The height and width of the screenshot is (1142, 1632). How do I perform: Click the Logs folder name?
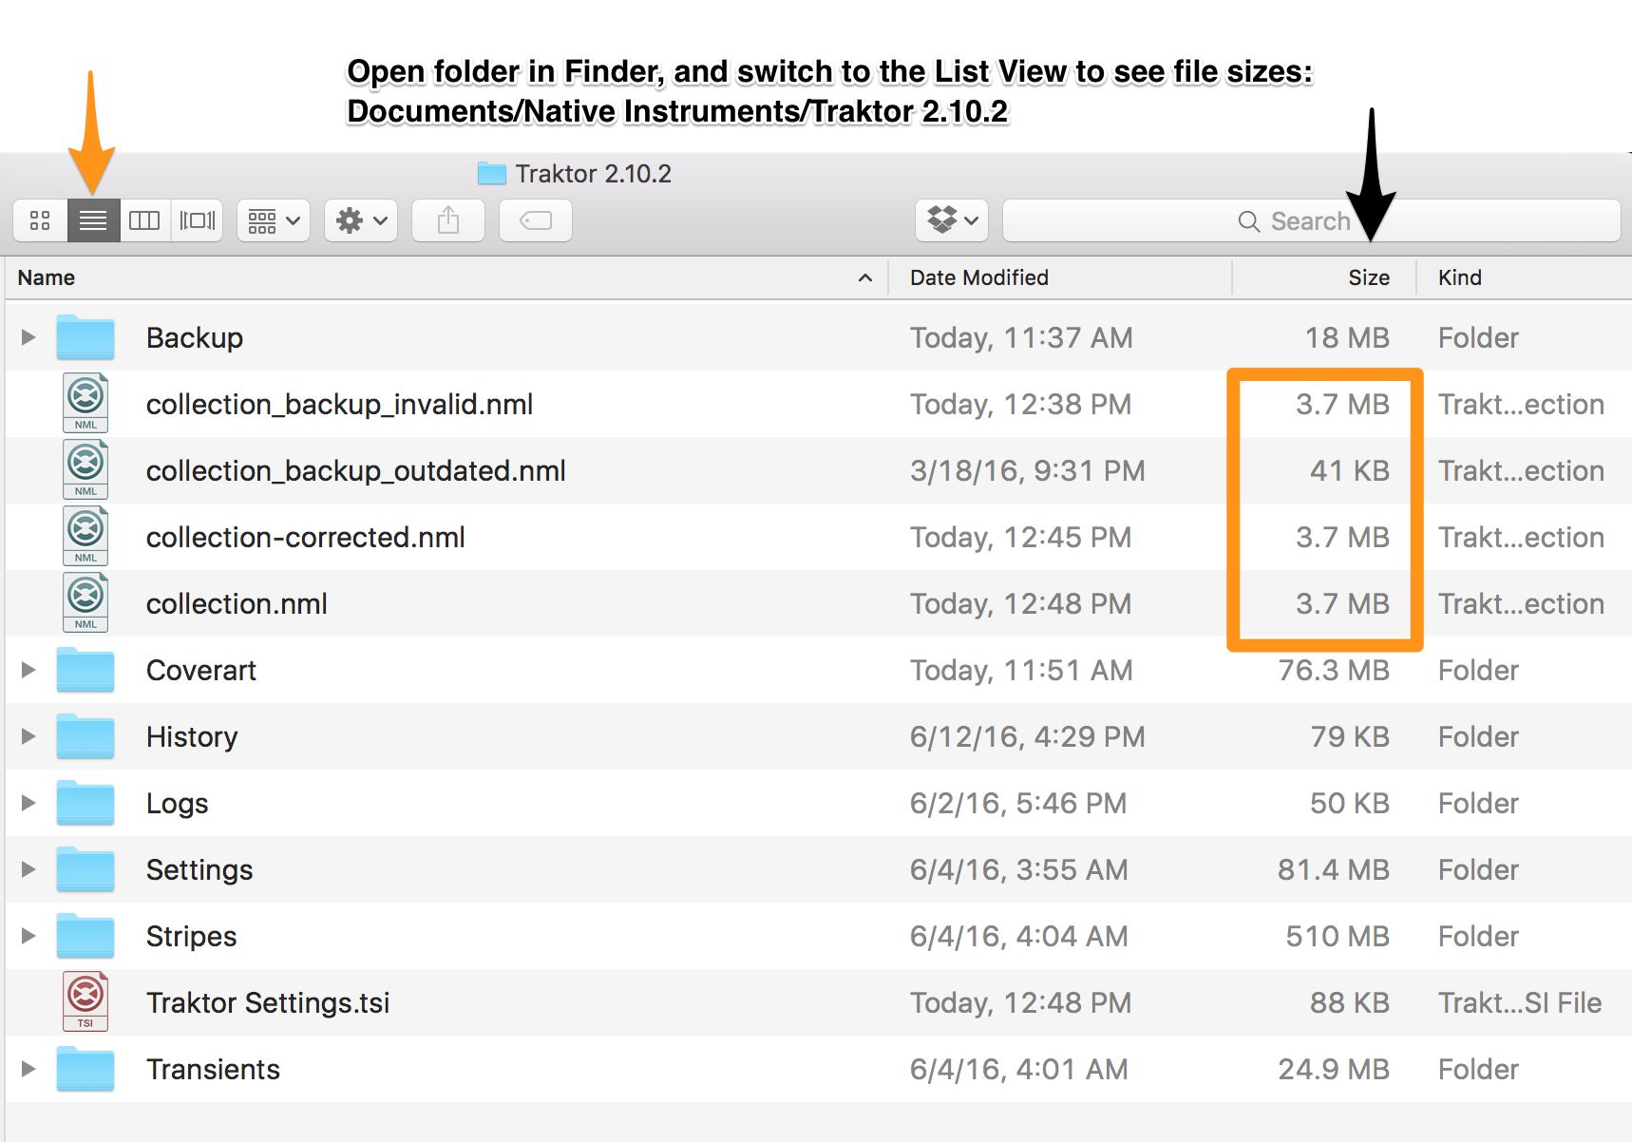177,804
